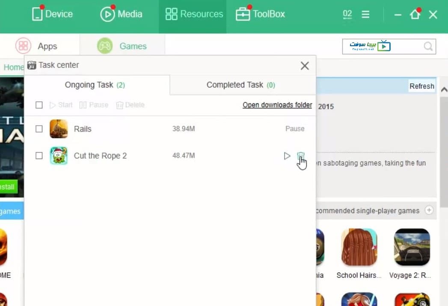Viewport: 448px width, 306px height.
Task: Click the search field at top right
Action: 389,46
